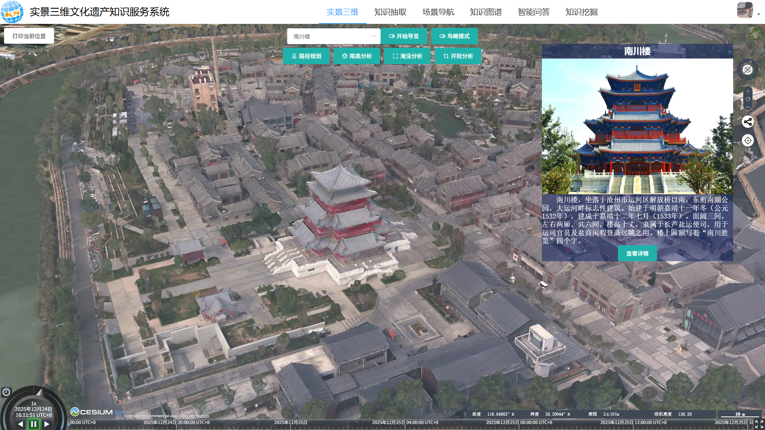This screenshot has width=765, height=430.
Task: Click the clock reset-time icon
Action: click(x=6, y=392)
